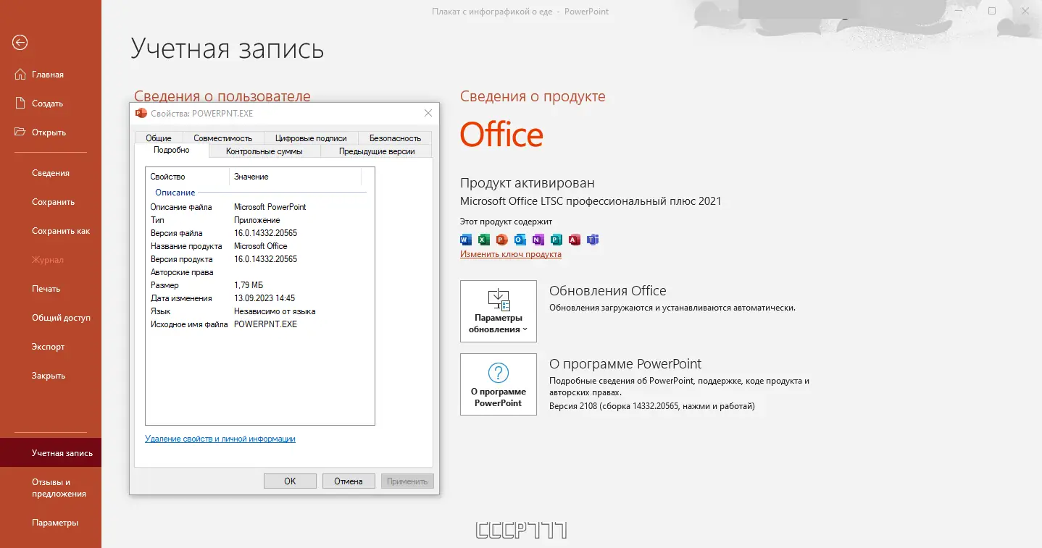
Task: Select Учетная запись in the sidebar
Action: (51, 453)
